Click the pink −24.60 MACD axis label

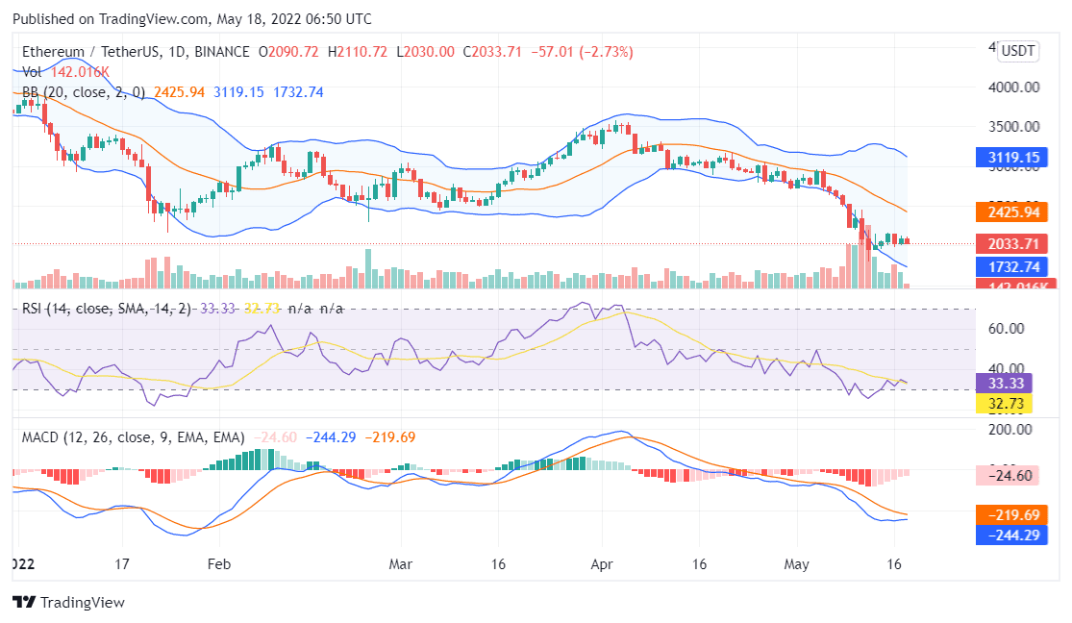point(1007,476)
